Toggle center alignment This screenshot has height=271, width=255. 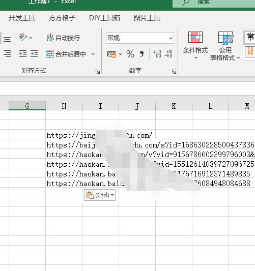(x=7, y=39)
